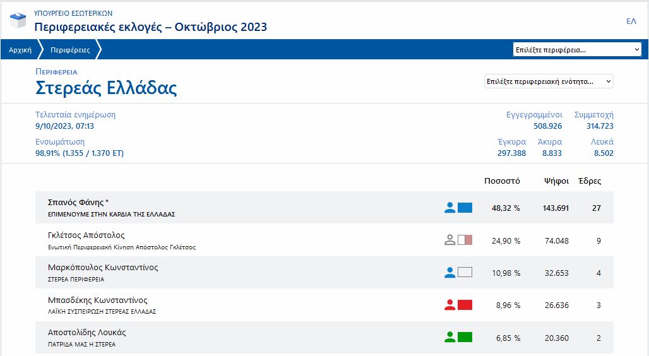Image resolution: width=649 pixels, height=356 pixels.
Task: Click the ΥΠΟΥΡΓΕΙΟ ΕΣΩΤΕΡΙΚΩΝ header text
Action: tap(73, 13)
